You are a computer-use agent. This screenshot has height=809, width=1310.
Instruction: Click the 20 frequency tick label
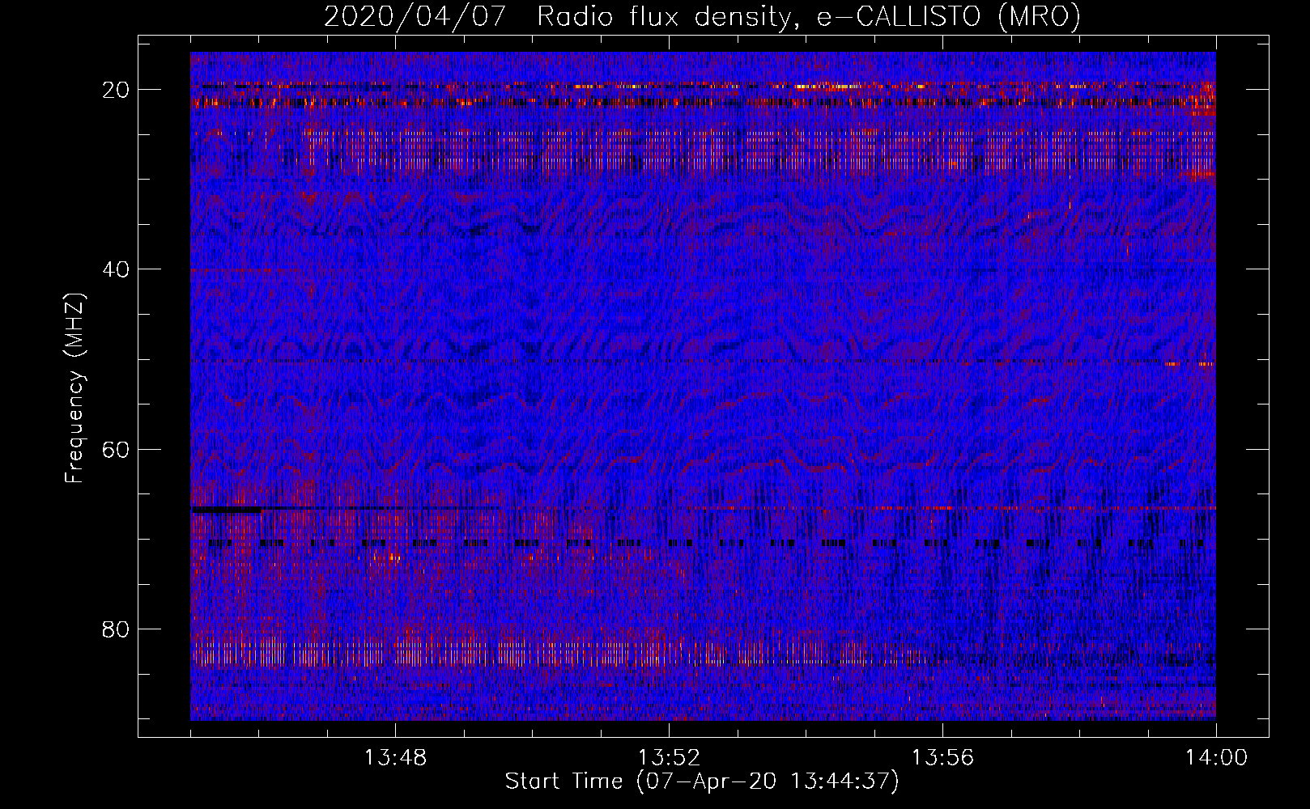click(x=117, y=90)
